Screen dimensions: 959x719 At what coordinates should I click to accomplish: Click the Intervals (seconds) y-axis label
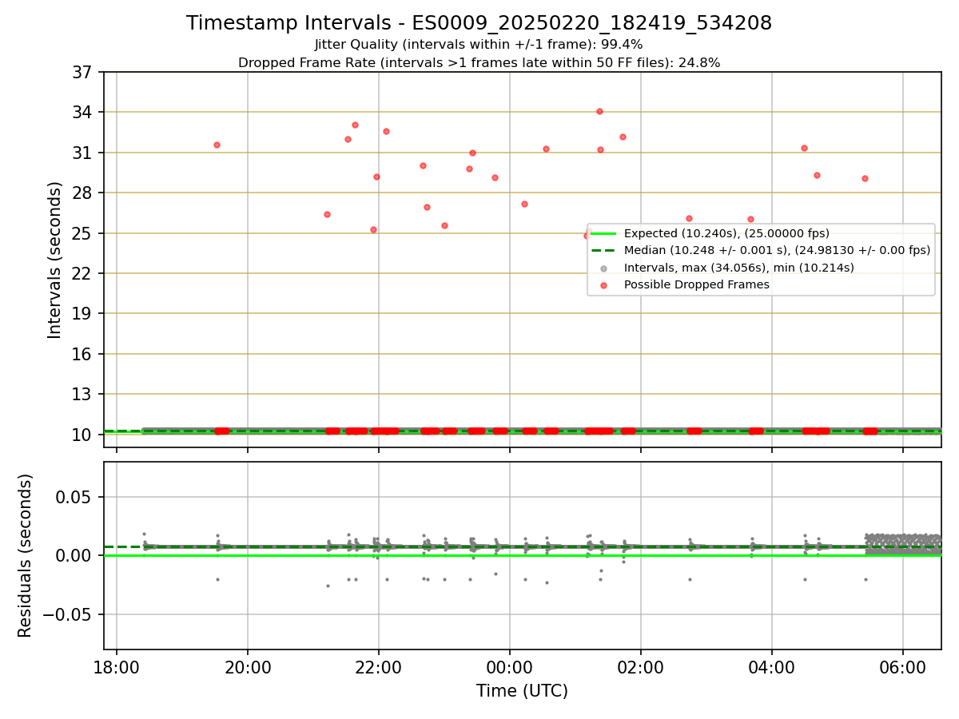[x=55, y=260]
